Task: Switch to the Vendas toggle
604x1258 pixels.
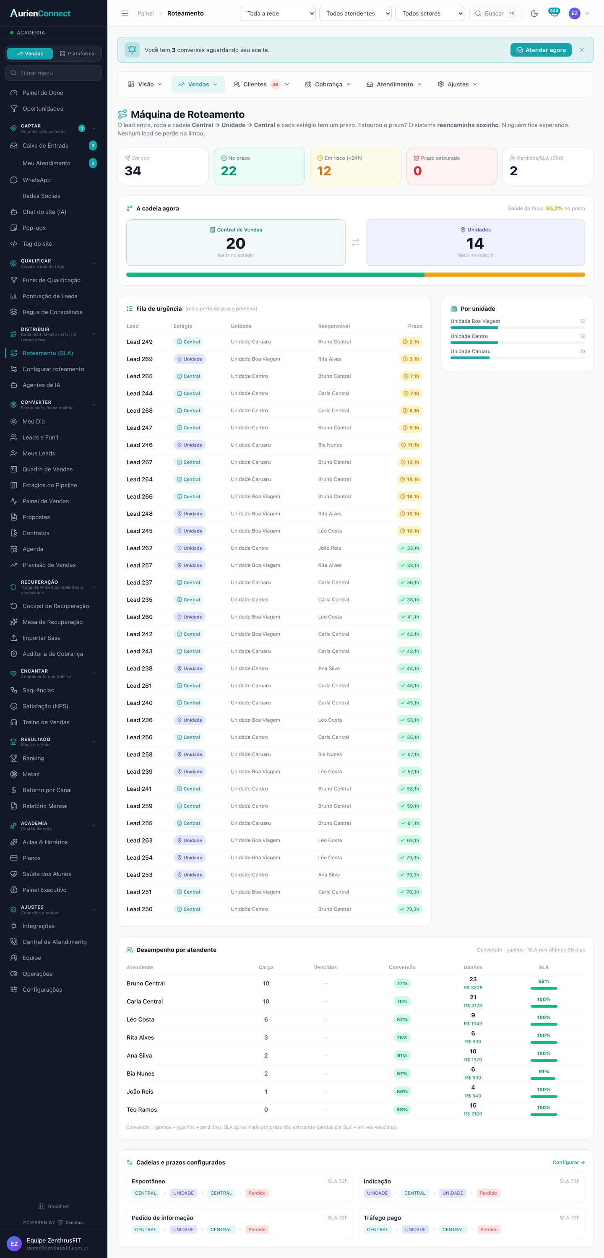Action: point(30,54)
